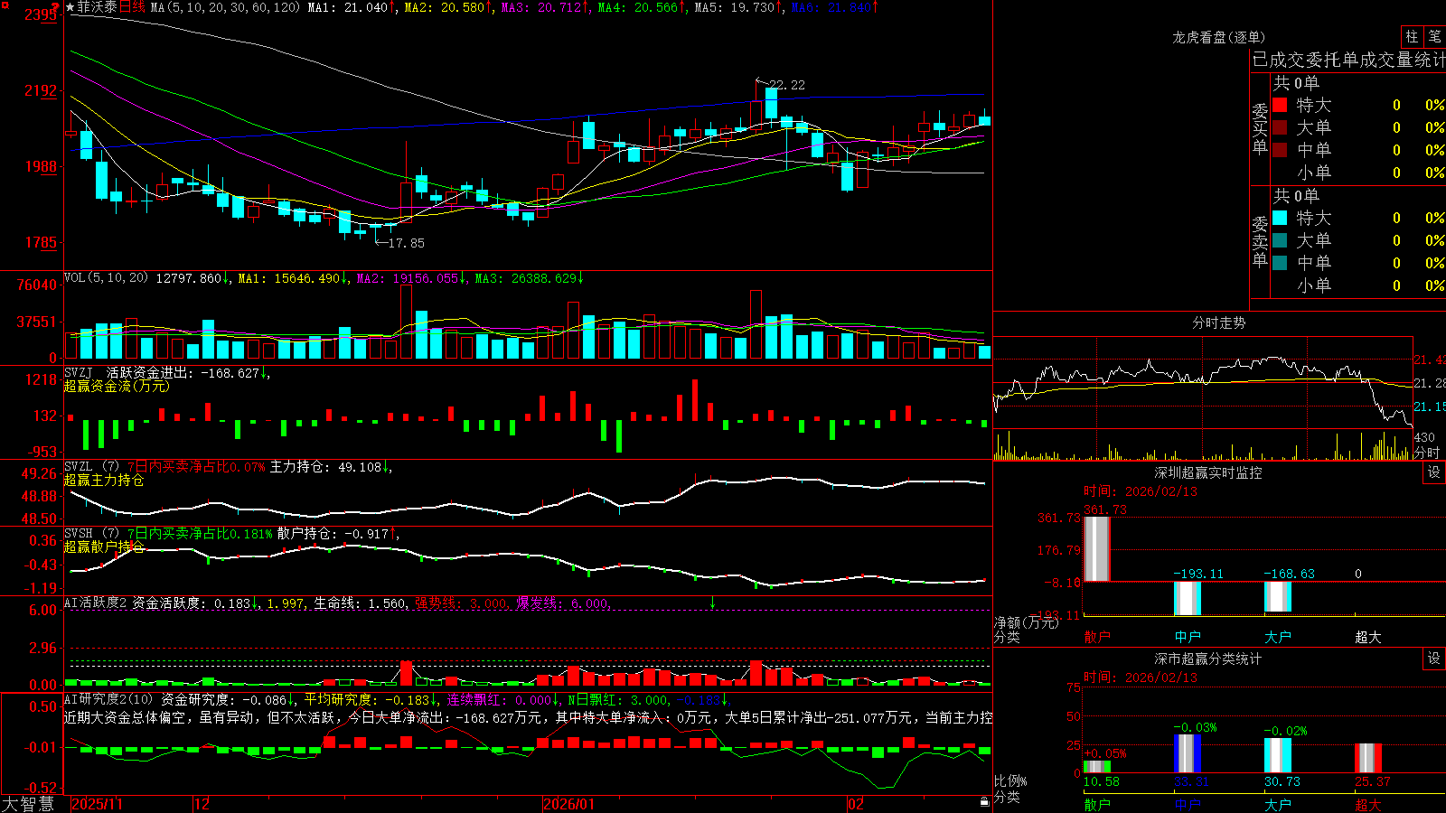Viewport: 1446px width, 813px height.
Task: Click dark red 大单 swatch under 委买单
Action: pyautogui.click(x=1280, y=127)
